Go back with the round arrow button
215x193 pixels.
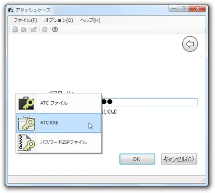[x=190, y=44]
